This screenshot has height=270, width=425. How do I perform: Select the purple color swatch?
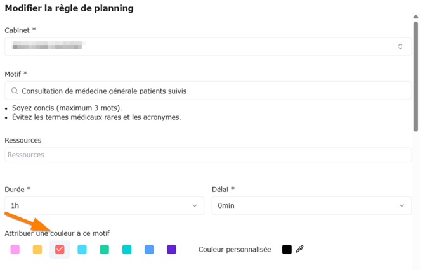pyautogui.click(x=171, y=249)
